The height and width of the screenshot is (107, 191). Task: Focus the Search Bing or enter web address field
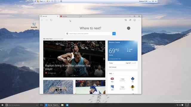click(89, 34)
